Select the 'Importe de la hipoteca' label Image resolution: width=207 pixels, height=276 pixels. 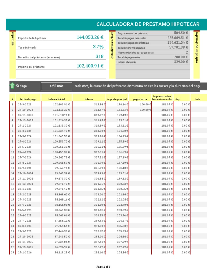[x=32, y=38]
